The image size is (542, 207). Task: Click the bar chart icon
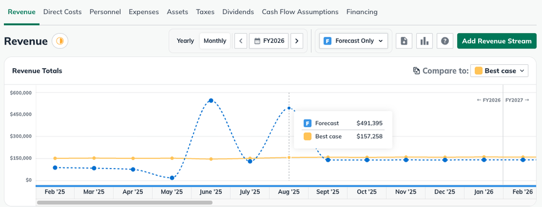[425, 41]
